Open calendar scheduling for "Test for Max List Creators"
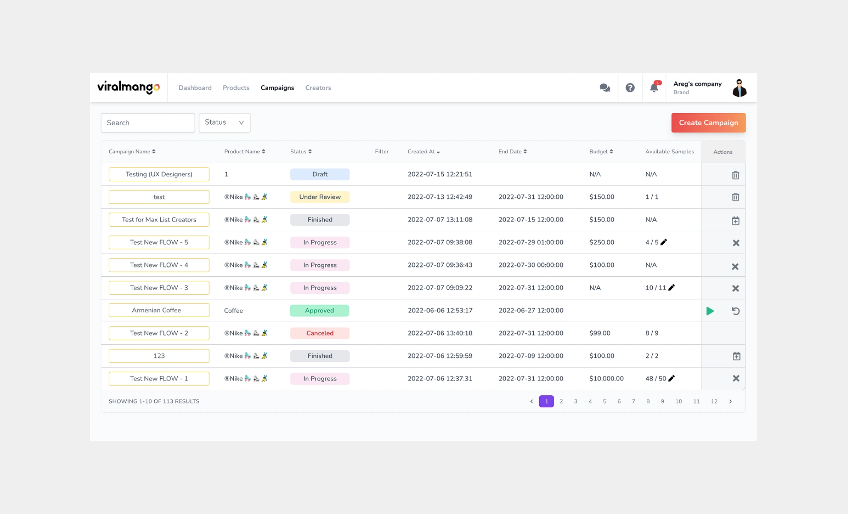Screen dimensions: 848x514 [736, 220]
